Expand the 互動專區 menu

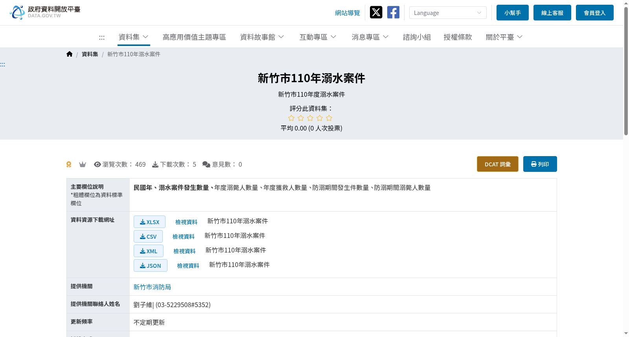318,37
